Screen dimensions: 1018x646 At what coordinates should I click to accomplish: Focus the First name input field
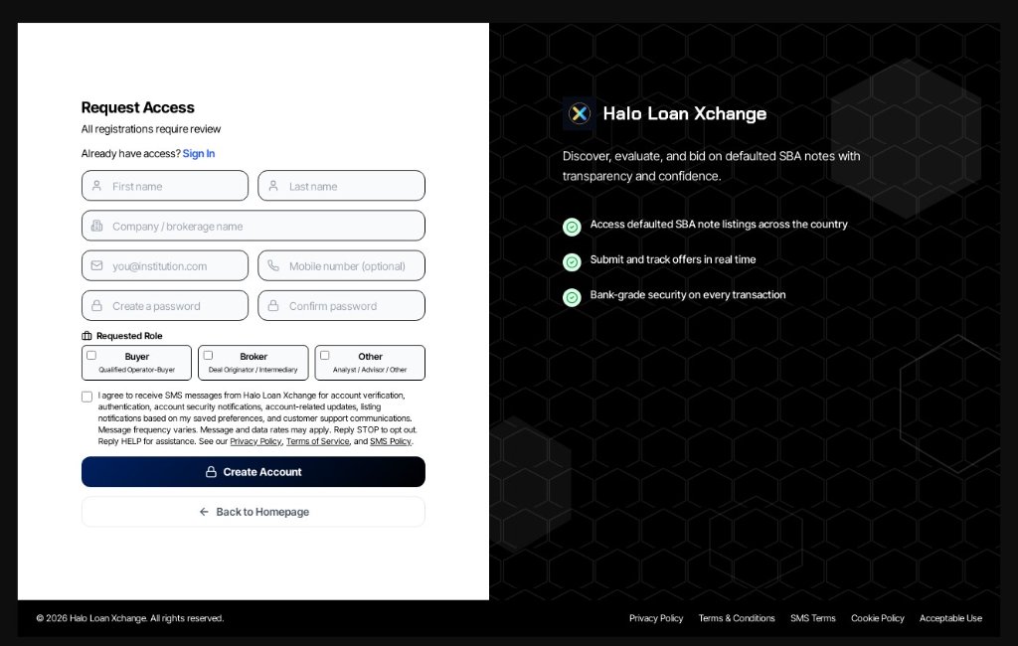point(165,186)
